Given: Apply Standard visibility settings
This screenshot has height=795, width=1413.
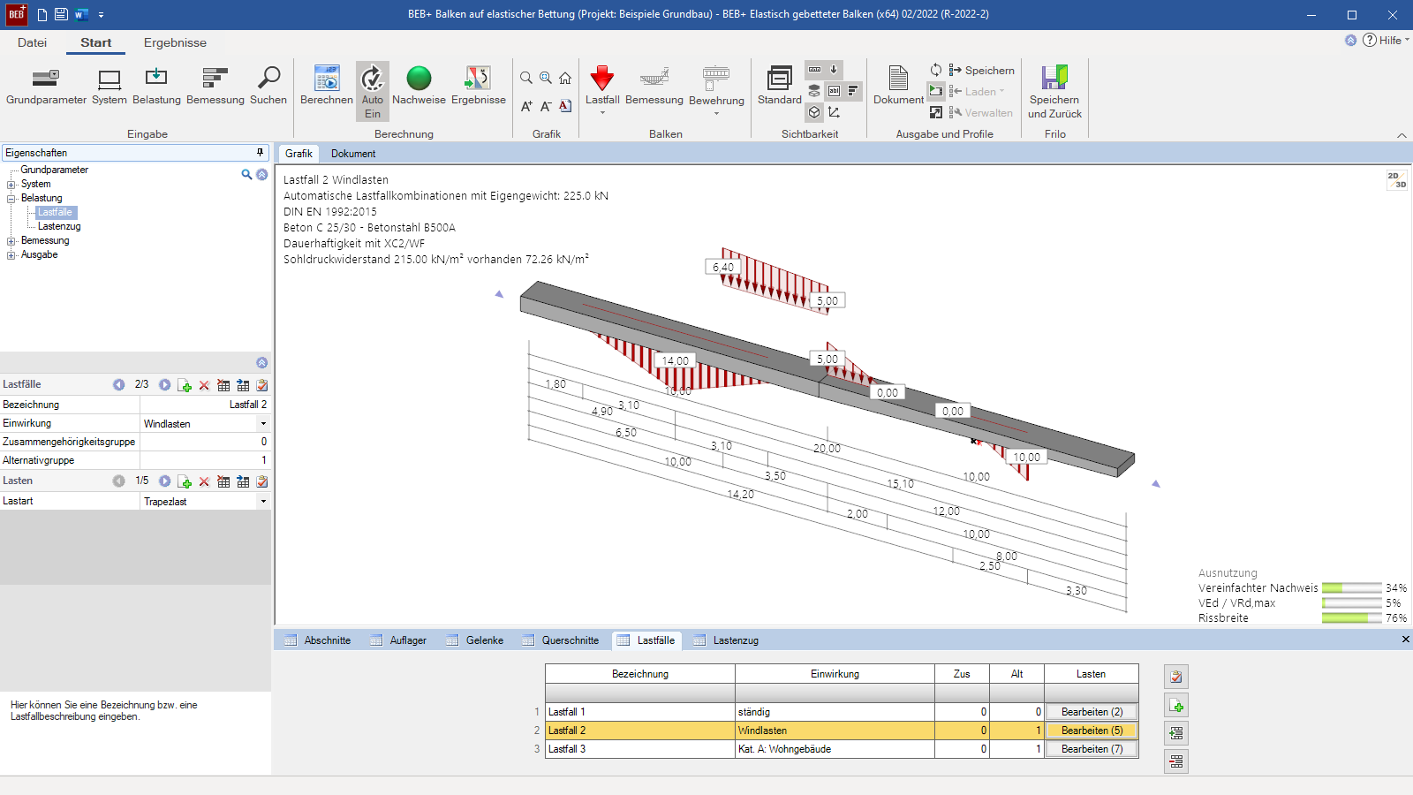Looking at the screenshot, I should pyautogui.click(x=780, y=87).
